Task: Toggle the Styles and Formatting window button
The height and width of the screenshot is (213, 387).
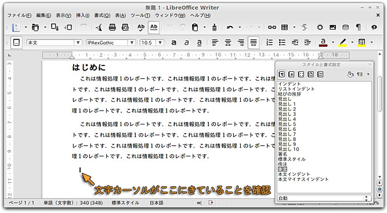Action: (x=17, y=43)
